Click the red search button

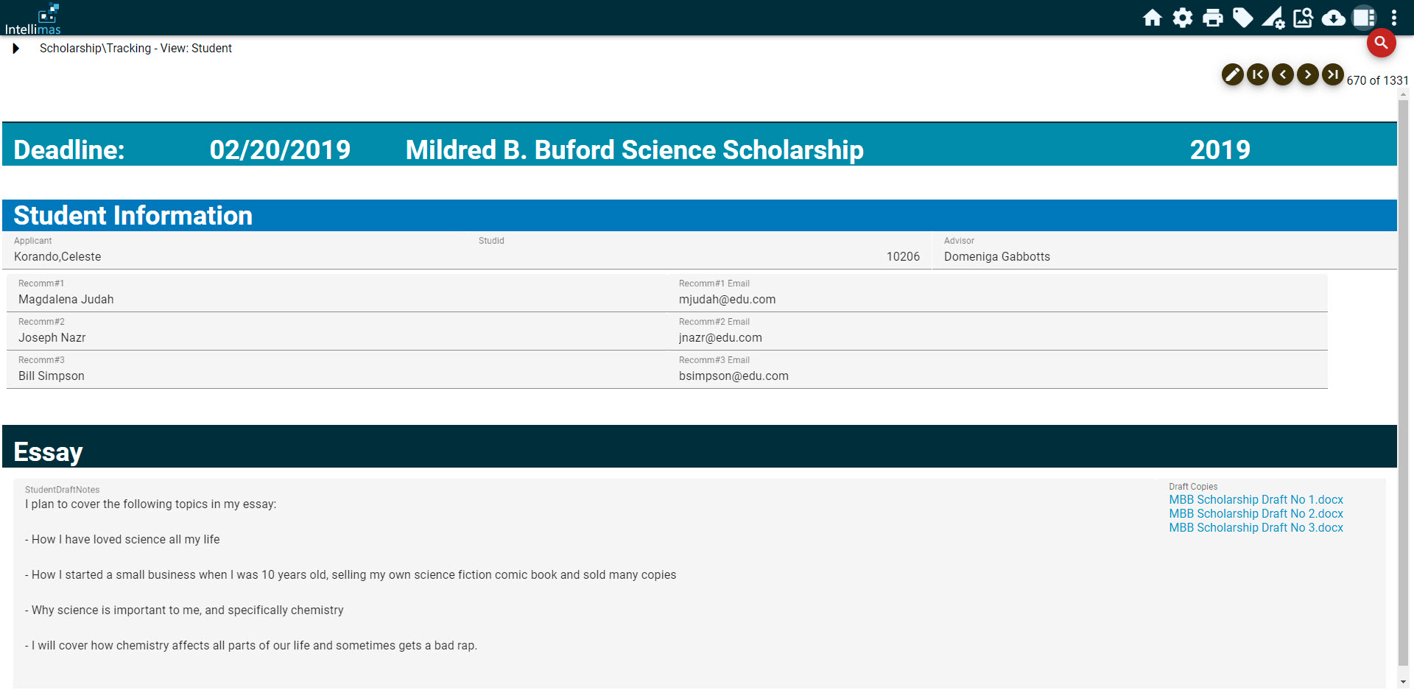click(x=1382, y=43)
